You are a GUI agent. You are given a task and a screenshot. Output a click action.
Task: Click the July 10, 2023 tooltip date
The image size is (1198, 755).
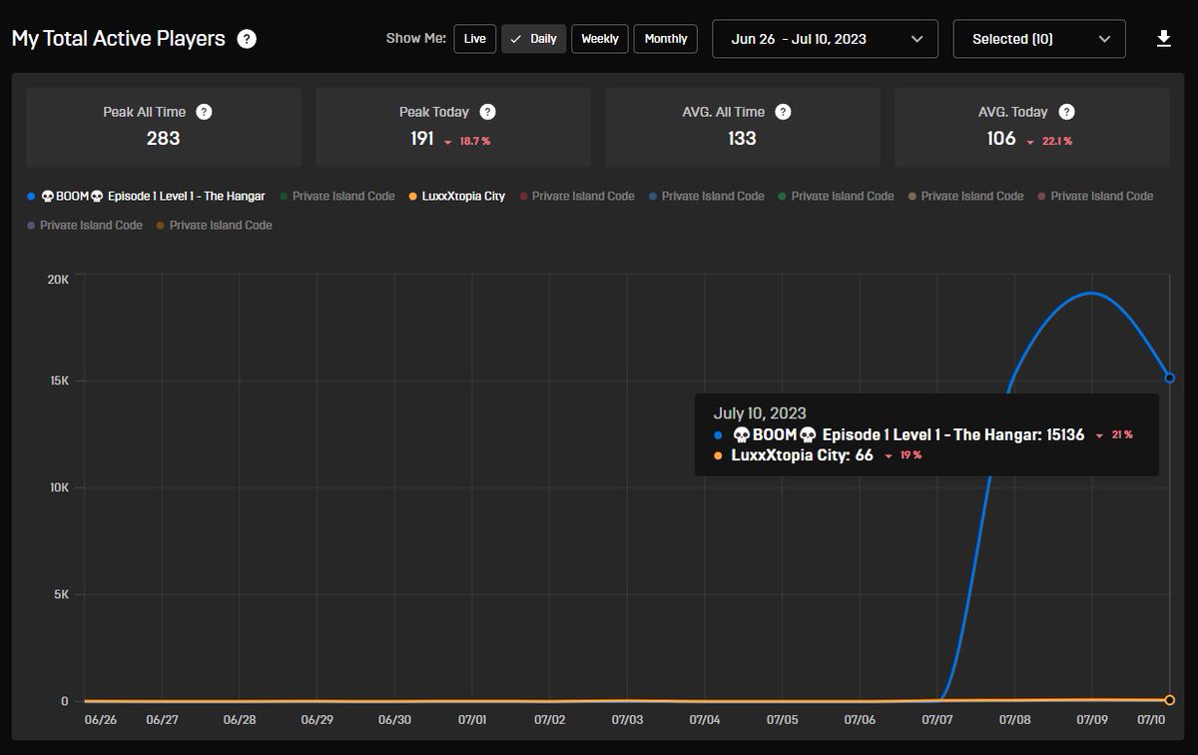tap(760, 412)
